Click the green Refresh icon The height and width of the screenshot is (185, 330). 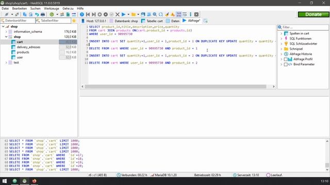pos(52,14)
